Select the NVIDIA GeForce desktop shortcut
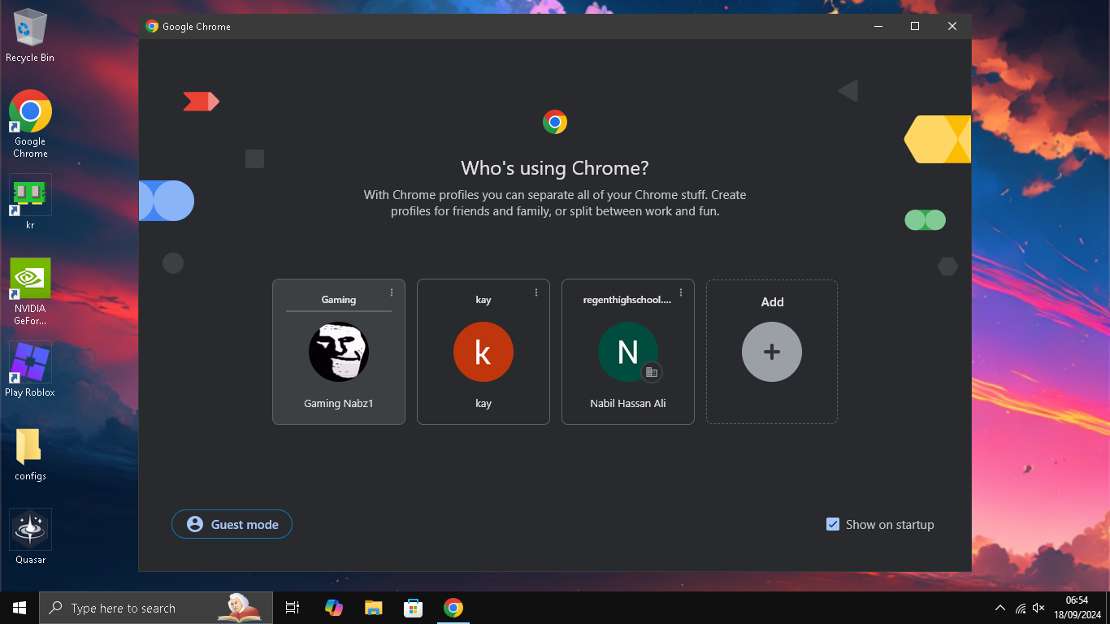The width and height of the screenshot is (1110, 624). click(x=30, y=292)
